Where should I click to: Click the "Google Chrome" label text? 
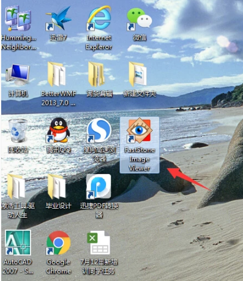(58, 266)
